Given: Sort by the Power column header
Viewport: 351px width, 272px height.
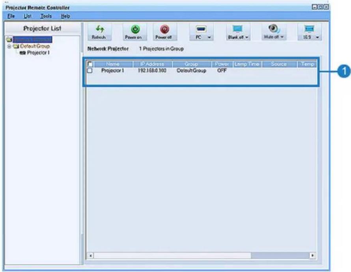Looking at the screenshot, I should tap(222, 64).
